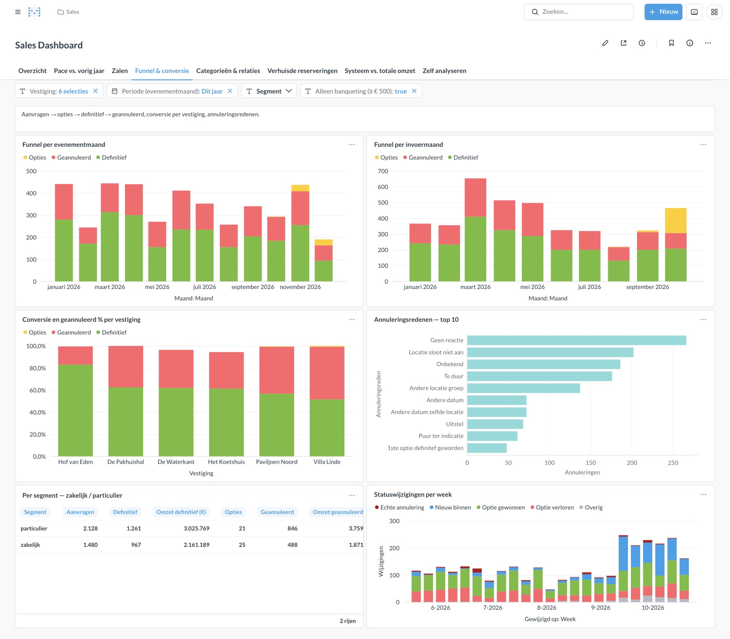Viewport: 730px width, 639px height.
Task: Sort table by Segment column
Action: 35,512
